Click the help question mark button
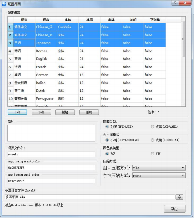 [x=175, y=3]
